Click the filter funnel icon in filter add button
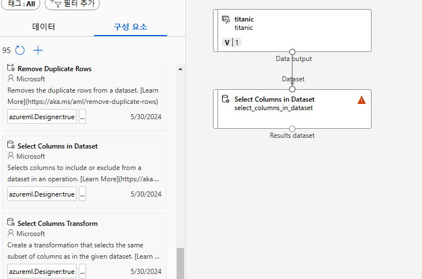Image resolution: width=422 pixels, height=279 pixels. click(x=58, y=5)
